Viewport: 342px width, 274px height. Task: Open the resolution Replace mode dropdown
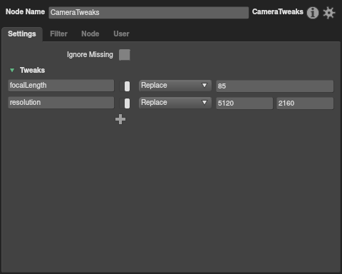coord(175,103)
